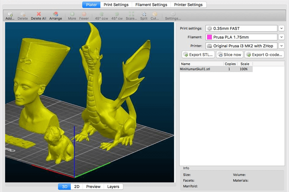Click the Scale column header
The image size is (289, 192).
[245, 64]
